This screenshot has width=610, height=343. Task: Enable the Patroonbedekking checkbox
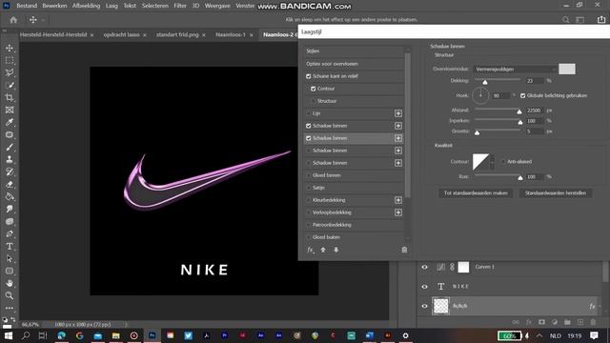[309, 225]
